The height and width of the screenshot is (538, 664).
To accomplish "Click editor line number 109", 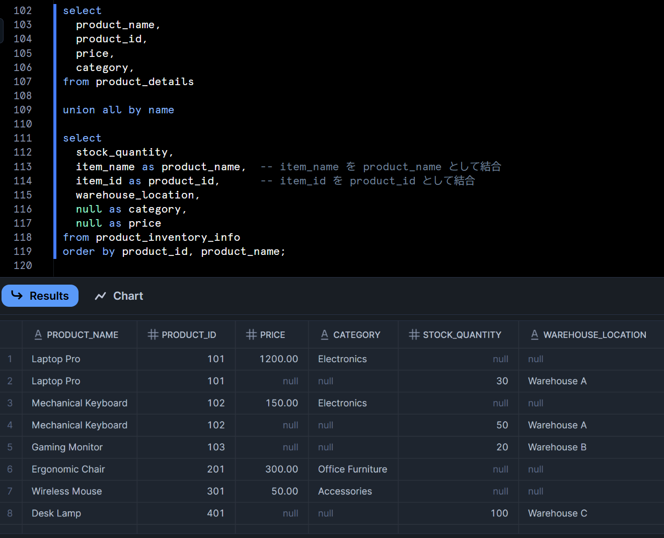I will coord(23,110).
